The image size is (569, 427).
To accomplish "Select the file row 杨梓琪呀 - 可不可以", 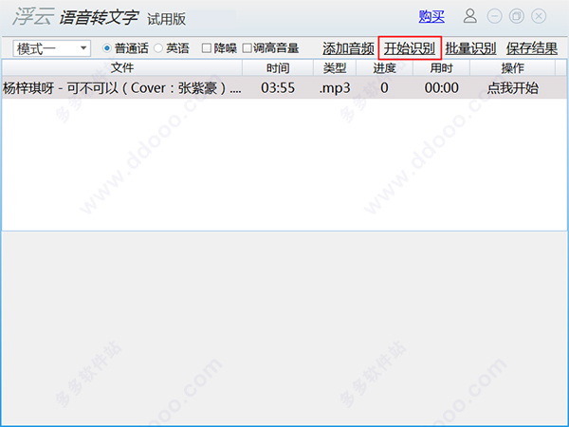I will pos(284,88).
